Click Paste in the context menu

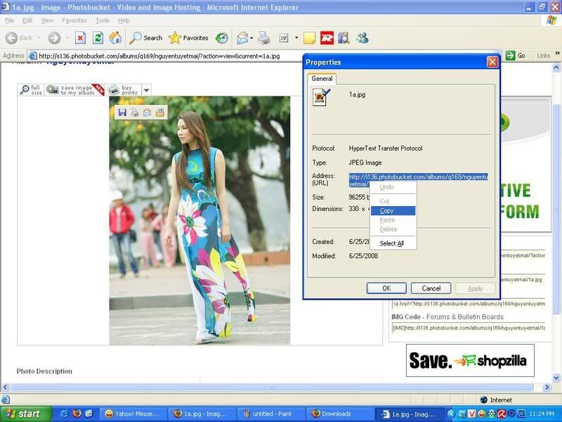[393, 220]
